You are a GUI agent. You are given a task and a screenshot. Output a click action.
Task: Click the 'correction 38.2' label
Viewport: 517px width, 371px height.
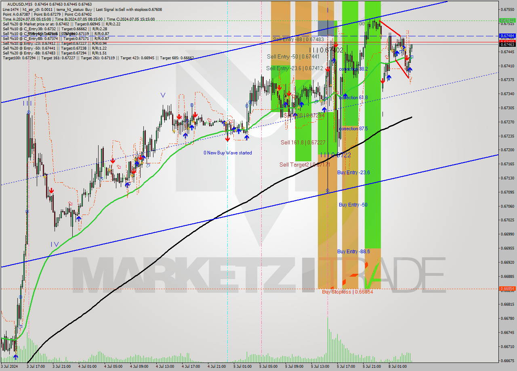pos(353,69)
